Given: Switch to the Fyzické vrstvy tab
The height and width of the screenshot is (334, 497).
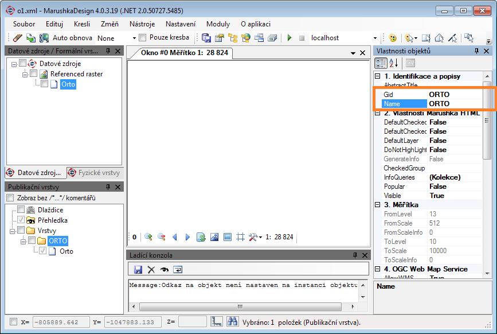Looking at the screenshot, I should [95, 173].
